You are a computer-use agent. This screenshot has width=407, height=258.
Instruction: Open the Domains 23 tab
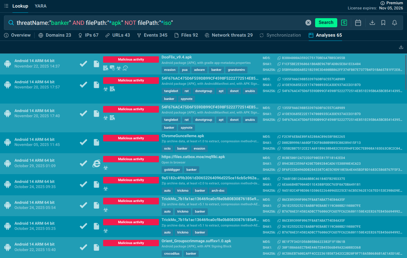tap(55, 35)
